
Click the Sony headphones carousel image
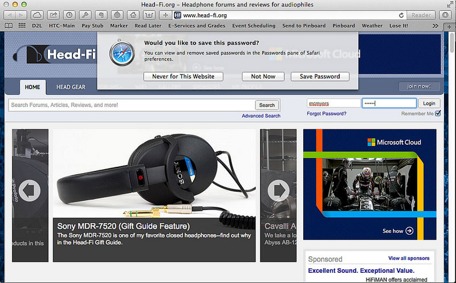click(154, 174)
